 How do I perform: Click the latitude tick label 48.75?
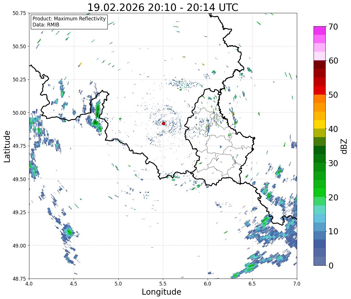tap(19, 279)
